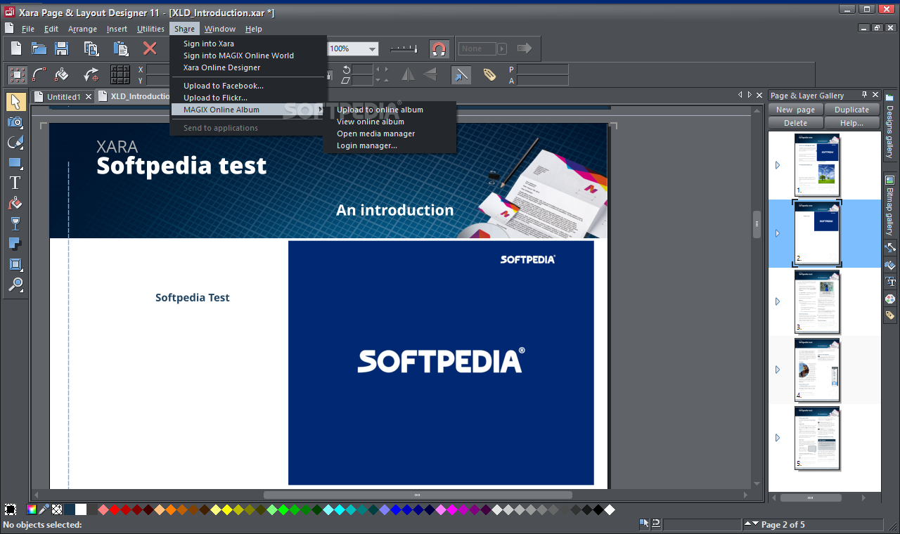Open the Designs gallery side tab
Viewport: 900px width, 534px height.
tap(889, 126)
